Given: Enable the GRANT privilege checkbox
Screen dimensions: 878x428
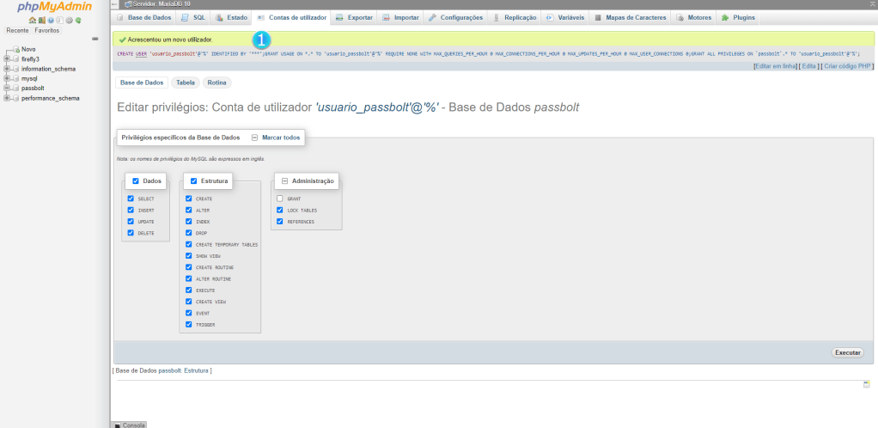Looking at the screenshot, I should (280, 199).
